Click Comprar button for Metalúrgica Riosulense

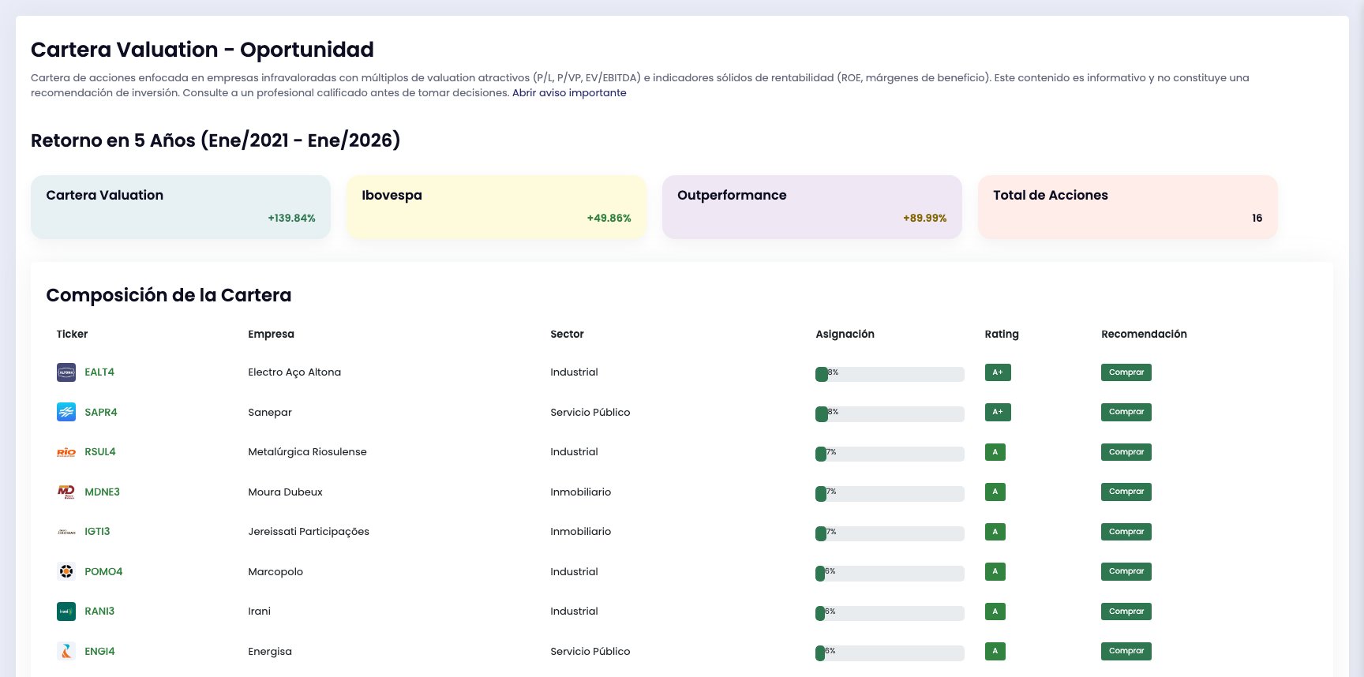[x=1126, y=452]
